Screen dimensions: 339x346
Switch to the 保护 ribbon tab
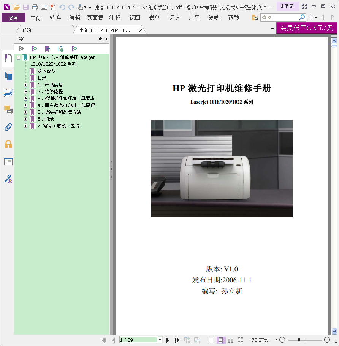coord(174,18)
